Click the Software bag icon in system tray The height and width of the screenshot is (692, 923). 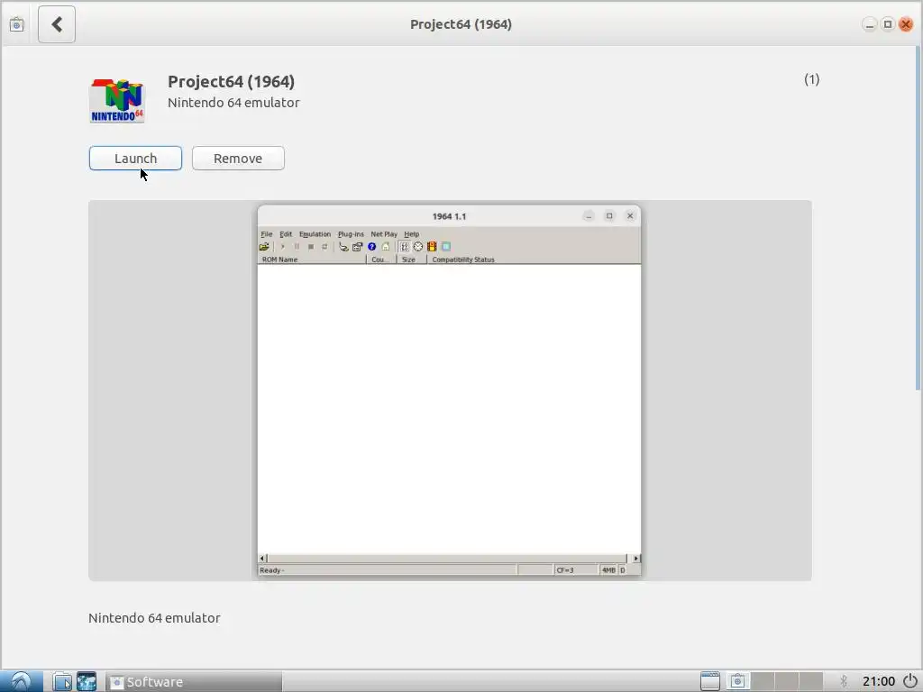coord(737,681)
